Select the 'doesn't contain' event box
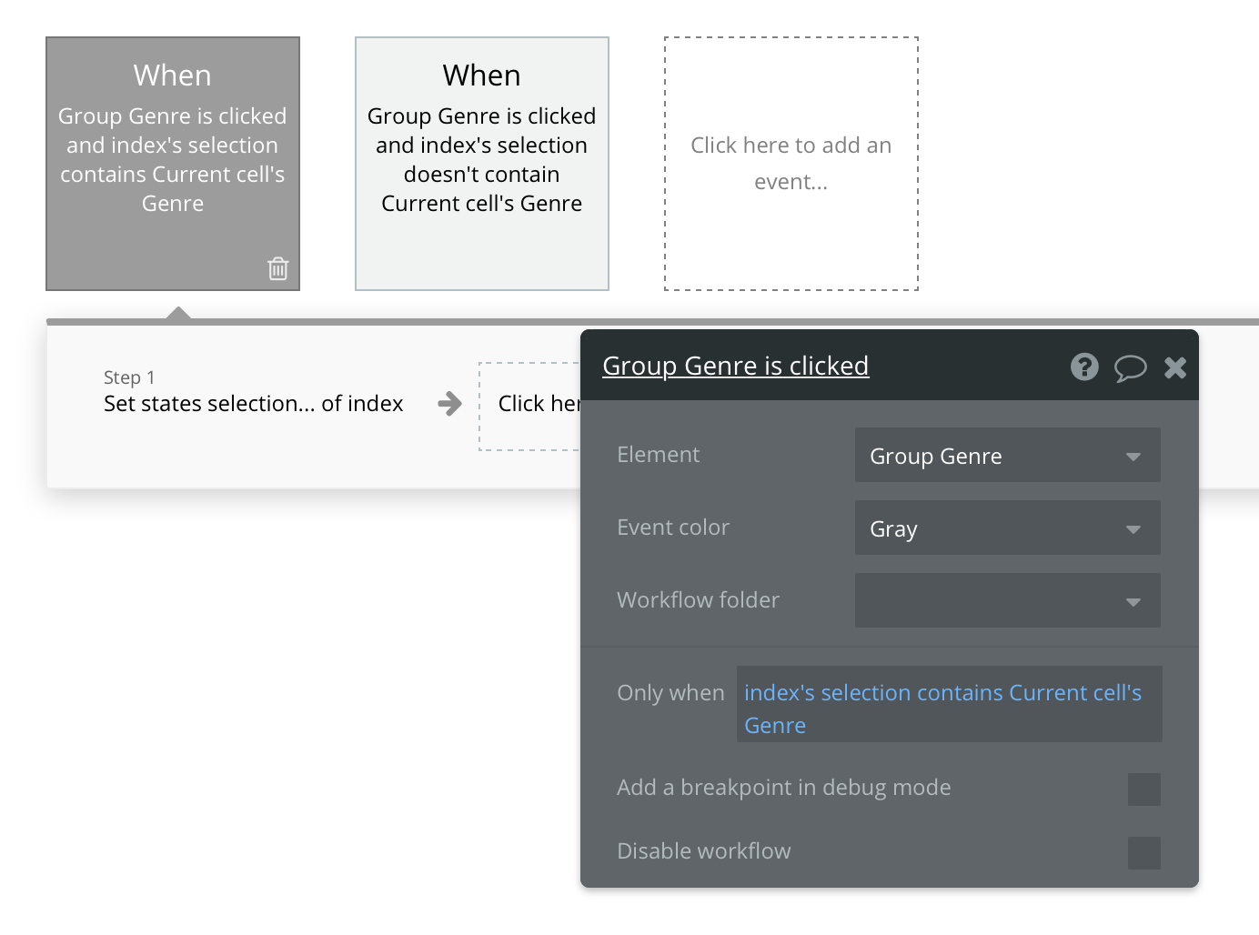The width and height of the screenshot is (1259, 935). click(x=482, y=164)
